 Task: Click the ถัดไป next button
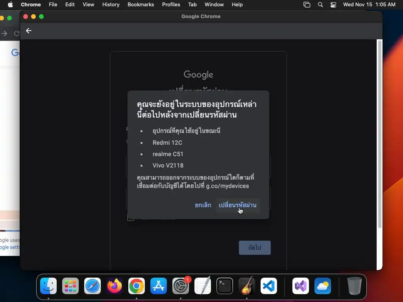255,248
